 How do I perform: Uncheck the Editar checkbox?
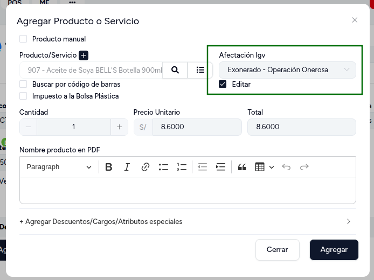click(223, 84)
